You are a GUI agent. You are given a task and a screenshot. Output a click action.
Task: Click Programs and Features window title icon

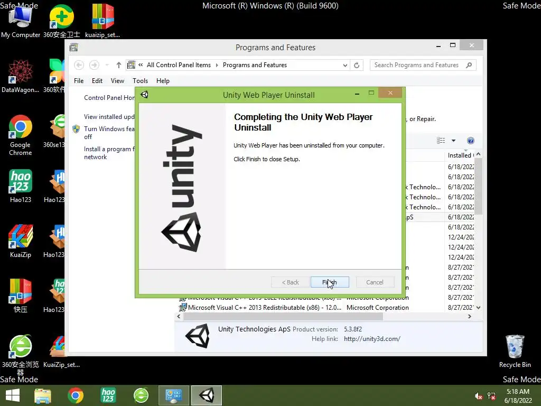[74, 47]
